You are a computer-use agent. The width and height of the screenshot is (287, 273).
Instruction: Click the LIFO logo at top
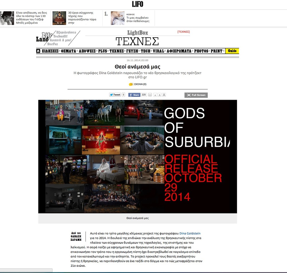point(137,4)
